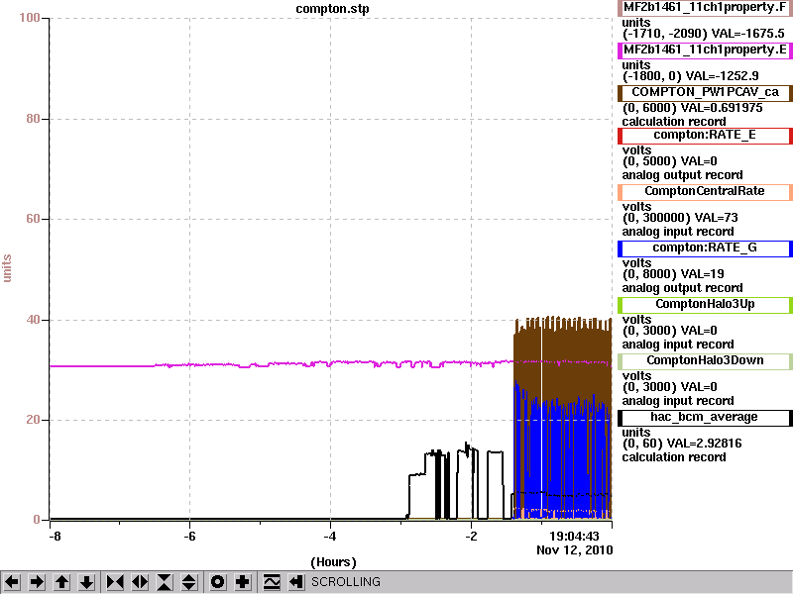Click the analog input record text under ComptonCentralRate
The height and width of the screenshot is (594, 793).
(678, 232)
